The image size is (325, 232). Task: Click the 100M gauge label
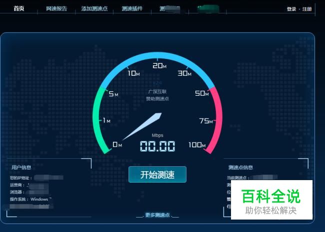(x=197, y=145)
